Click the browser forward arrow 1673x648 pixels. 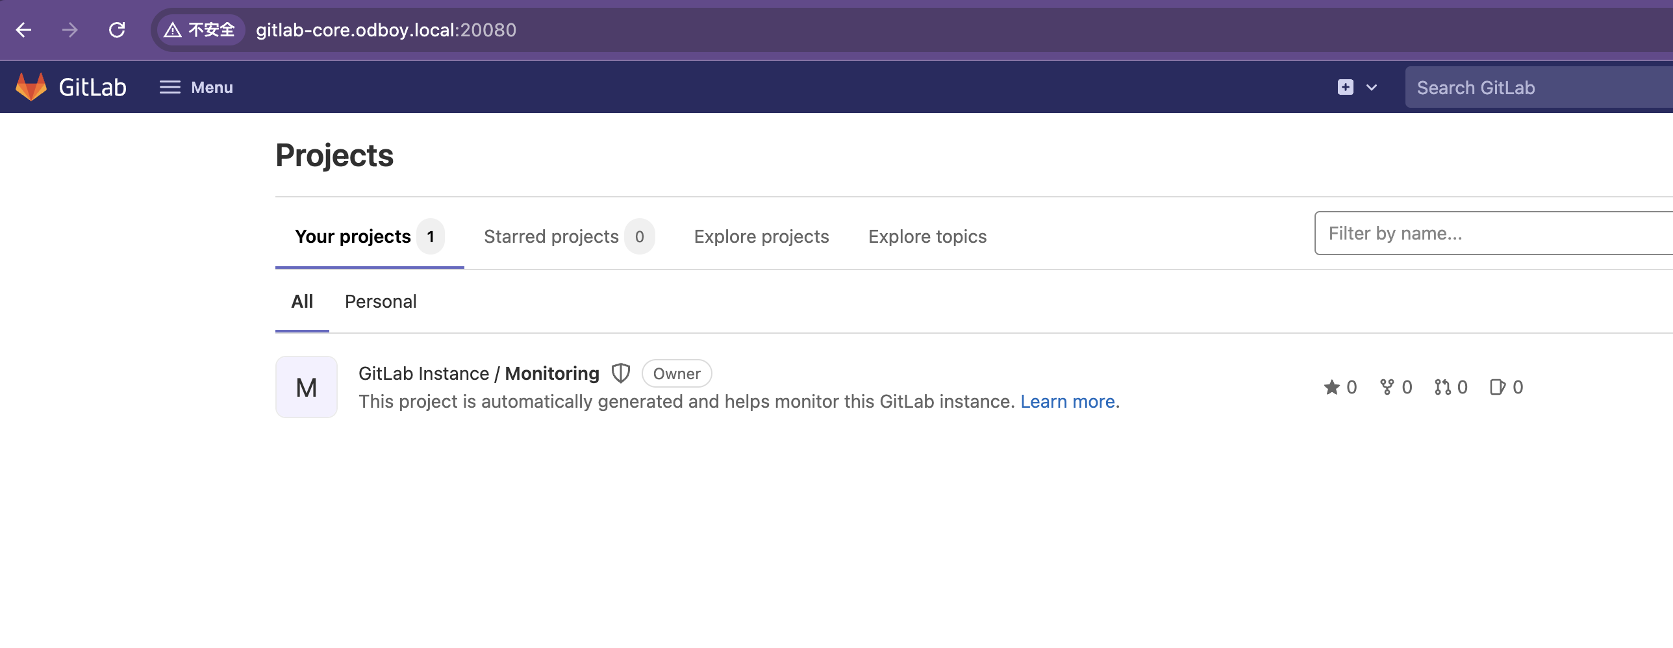[70, 30]
